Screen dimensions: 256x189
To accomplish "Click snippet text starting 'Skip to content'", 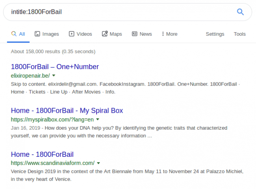I will click(x=125, y=88).
